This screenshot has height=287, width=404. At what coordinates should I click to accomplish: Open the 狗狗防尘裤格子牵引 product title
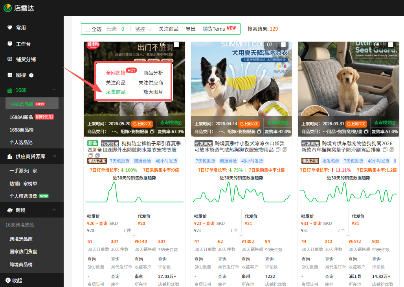tap(134, 146)
